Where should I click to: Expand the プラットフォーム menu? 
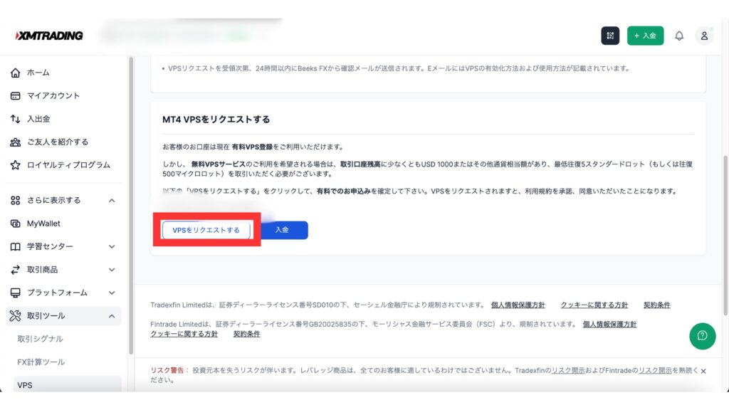(112, 293)
